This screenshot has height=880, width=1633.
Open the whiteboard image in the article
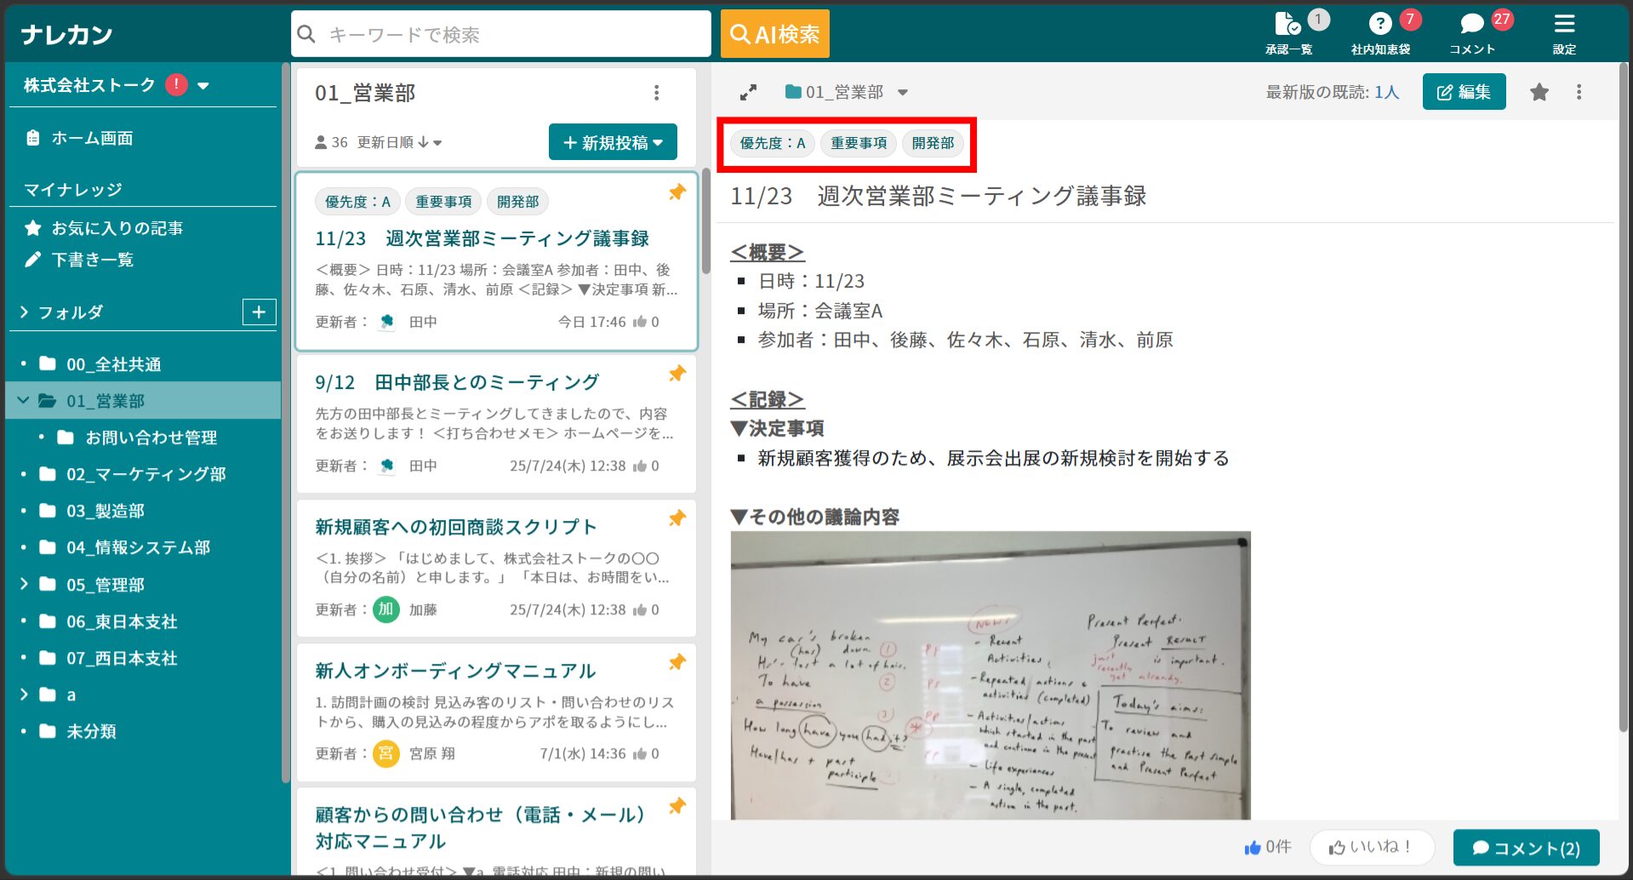[991, 676]
